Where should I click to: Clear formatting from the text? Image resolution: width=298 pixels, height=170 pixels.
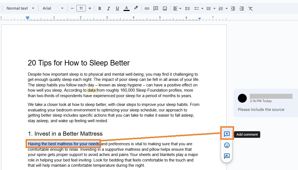pos(250,8)
